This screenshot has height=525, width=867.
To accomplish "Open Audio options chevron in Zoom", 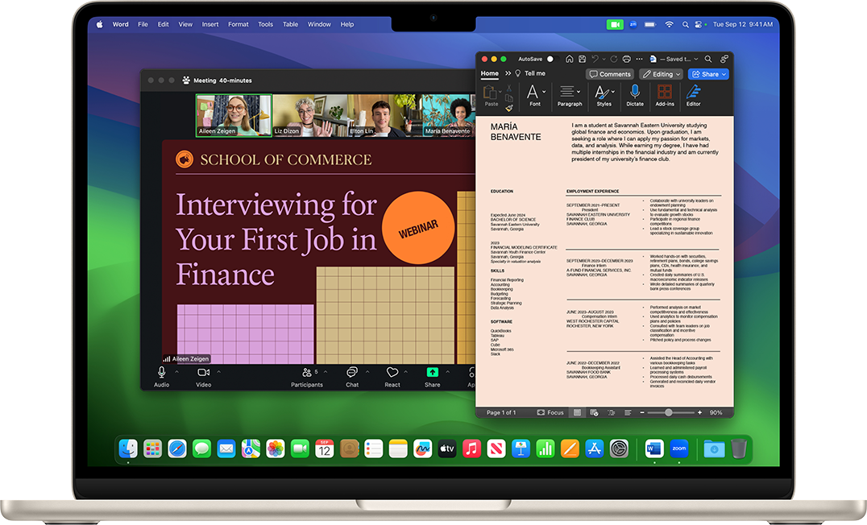I will click(177, 371).
